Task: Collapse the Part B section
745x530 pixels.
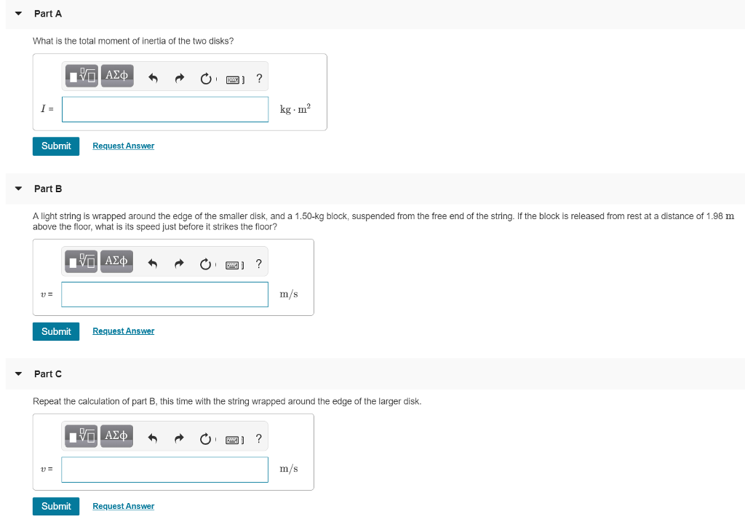Action: click(17, 188)
